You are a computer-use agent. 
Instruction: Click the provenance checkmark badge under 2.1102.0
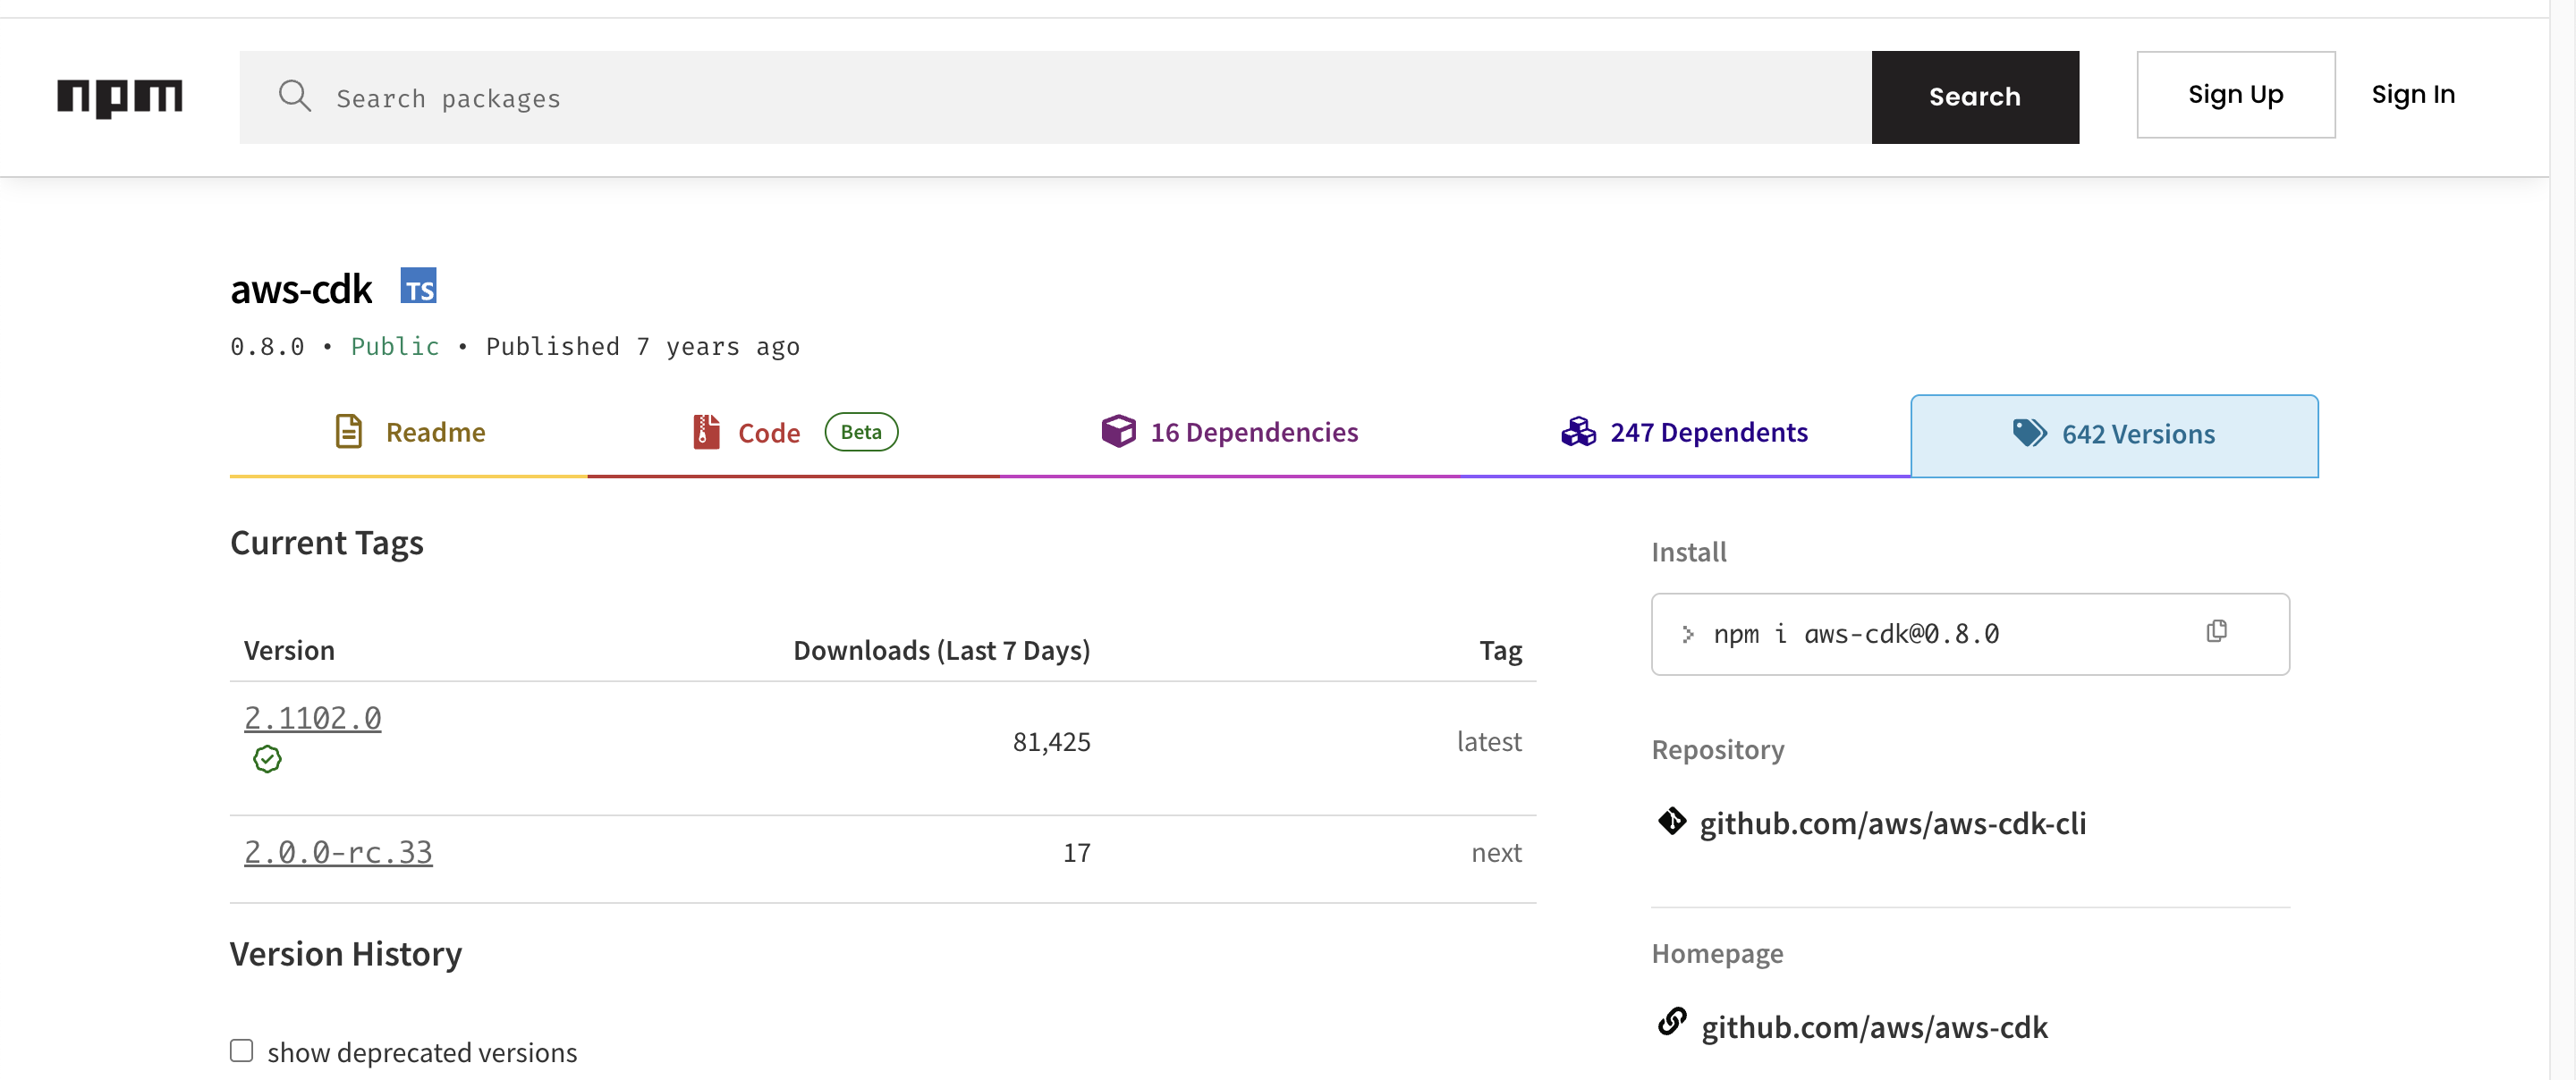(267, 759)
